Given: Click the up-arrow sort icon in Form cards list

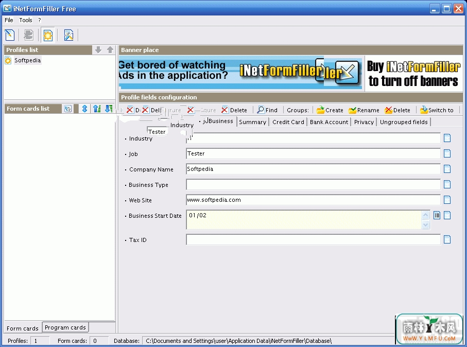Looking at the screenshot, I should point(96,109).
